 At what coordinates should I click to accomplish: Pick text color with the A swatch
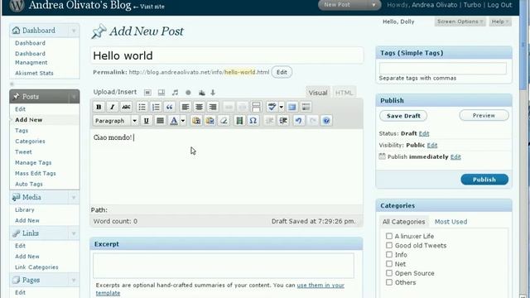click(174, 121)
